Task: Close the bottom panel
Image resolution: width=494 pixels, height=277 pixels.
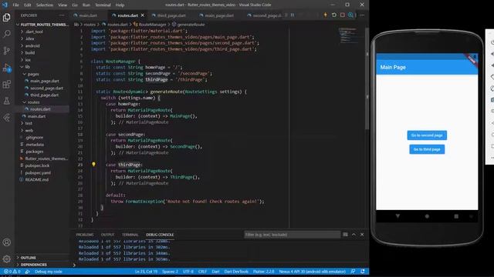Action: click(362, 235)
